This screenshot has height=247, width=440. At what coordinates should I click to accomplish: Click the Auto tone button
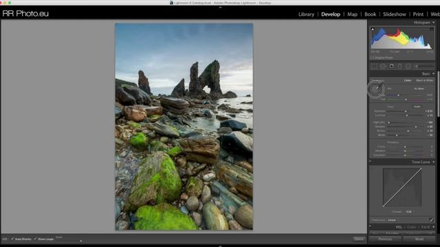pos(417,107)
